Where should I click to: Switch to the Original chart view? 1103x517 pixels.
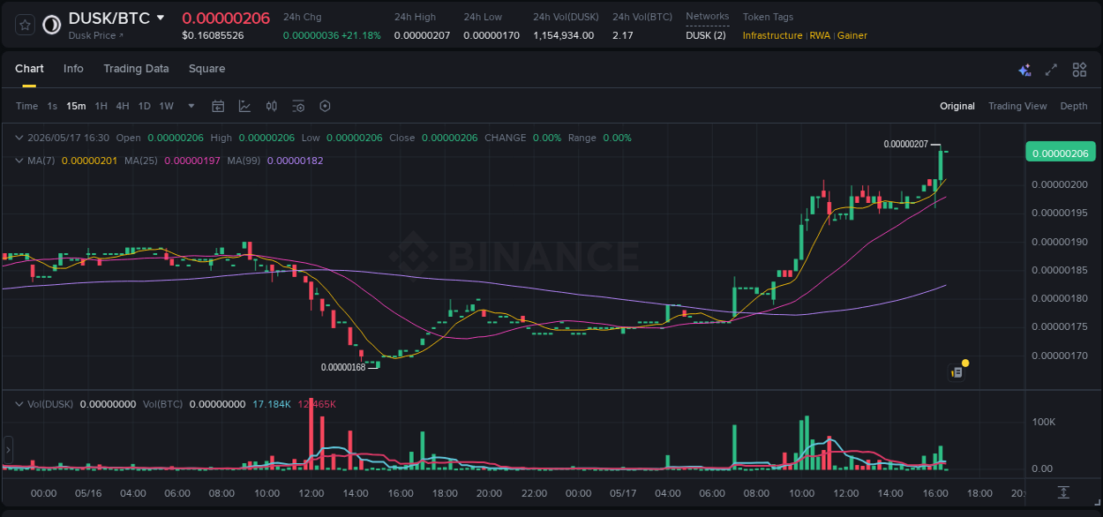(957, 106)
